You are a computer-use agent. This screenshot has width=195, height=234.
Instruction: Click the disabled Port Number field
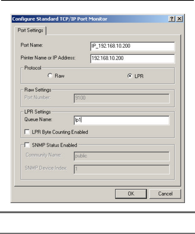122,99
